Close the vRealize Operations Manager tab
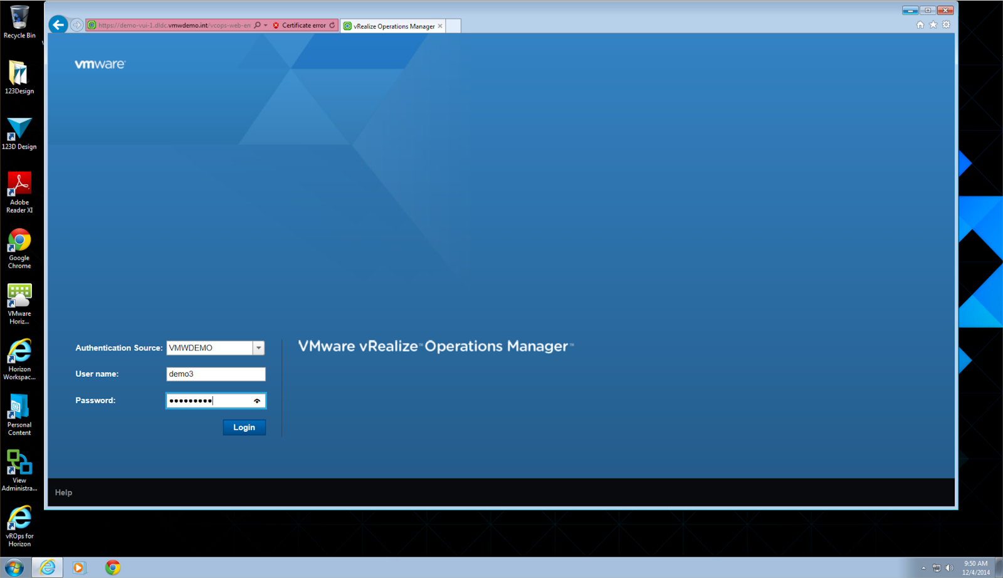 click(x=440, y=26)
